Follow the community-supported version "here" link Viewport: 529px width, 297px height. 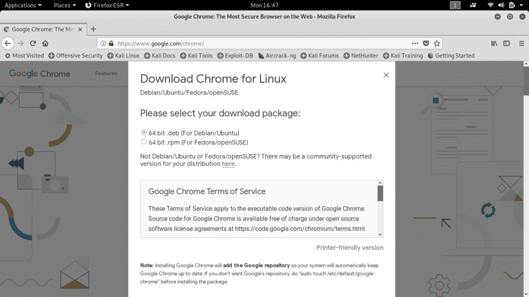(x=228, y=164)
